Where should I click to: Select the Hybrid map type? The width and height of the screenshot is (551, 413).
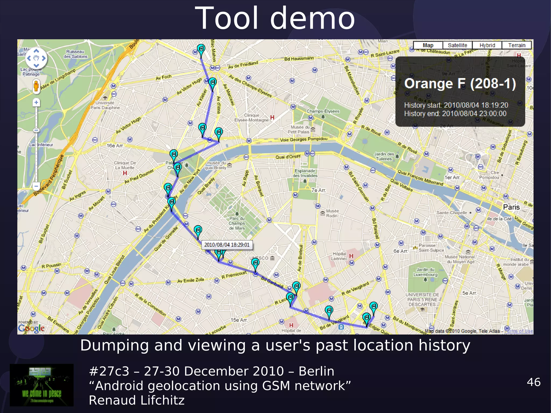click(487, 45)
